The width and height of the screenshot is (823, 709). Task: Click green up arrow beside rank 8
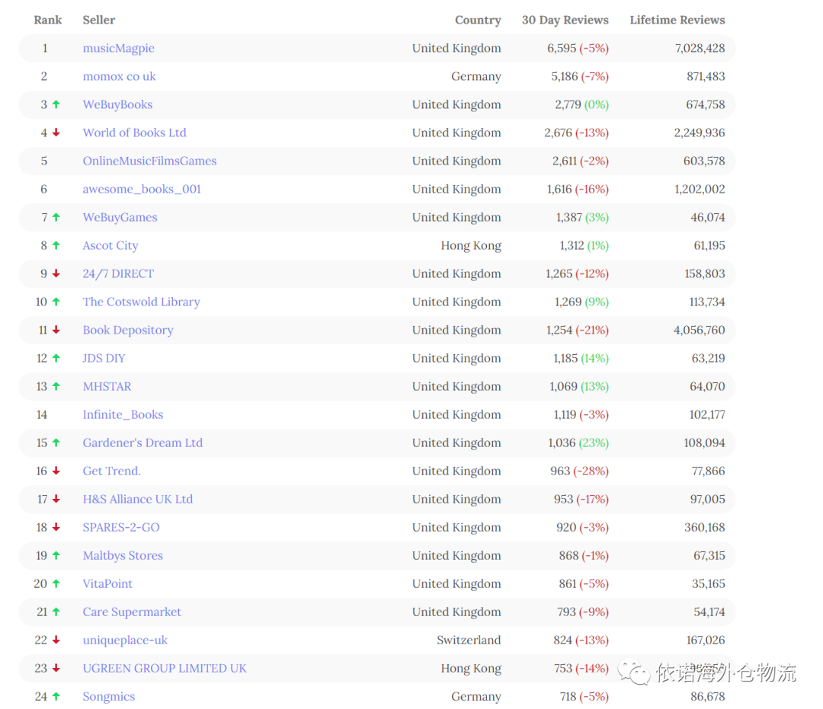coord(56,245)
